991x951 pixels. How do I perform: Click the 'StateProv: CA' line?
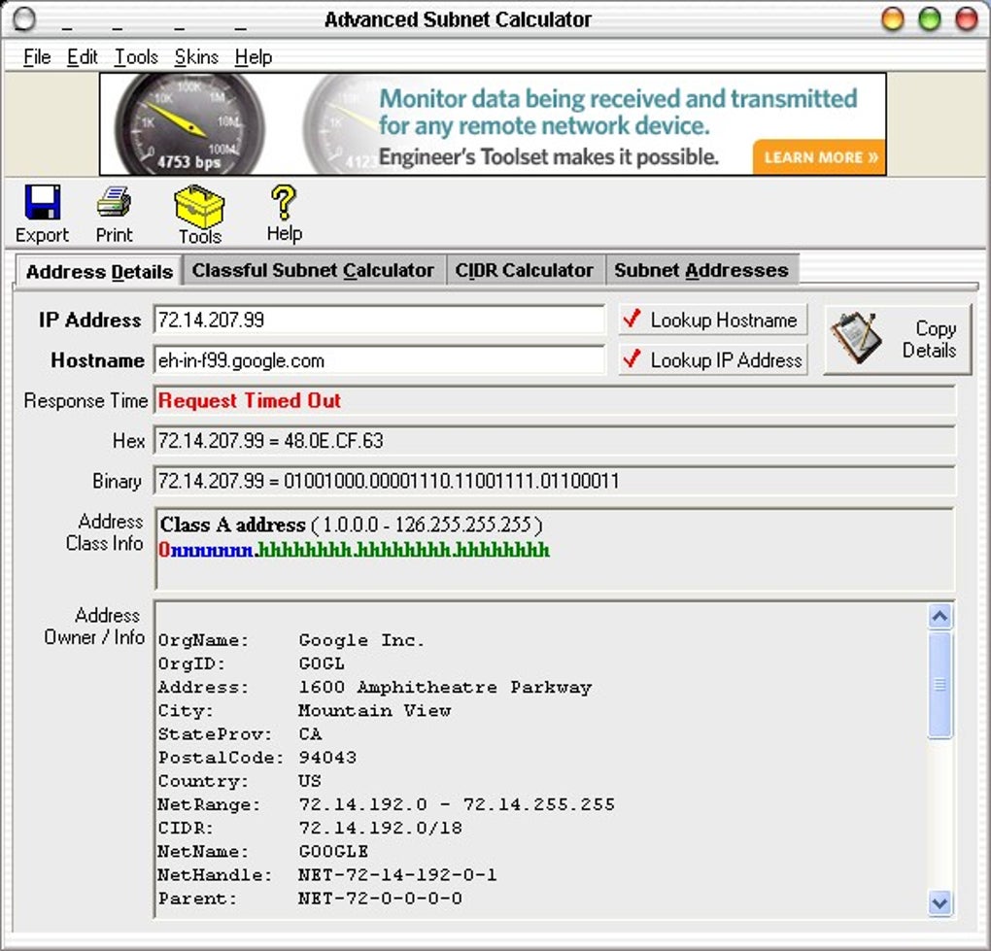(240, 733)
